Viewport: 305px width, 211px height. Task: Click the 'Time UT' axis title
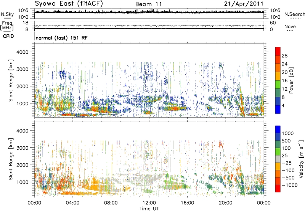tap(149, 208)
